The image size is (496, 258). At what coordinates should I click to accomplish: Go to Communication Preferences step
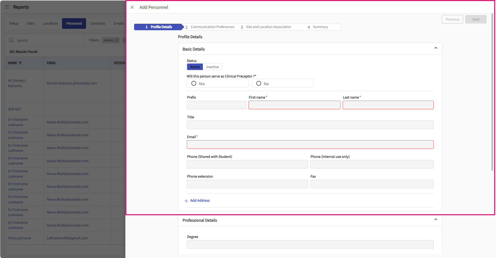point(210,27)
